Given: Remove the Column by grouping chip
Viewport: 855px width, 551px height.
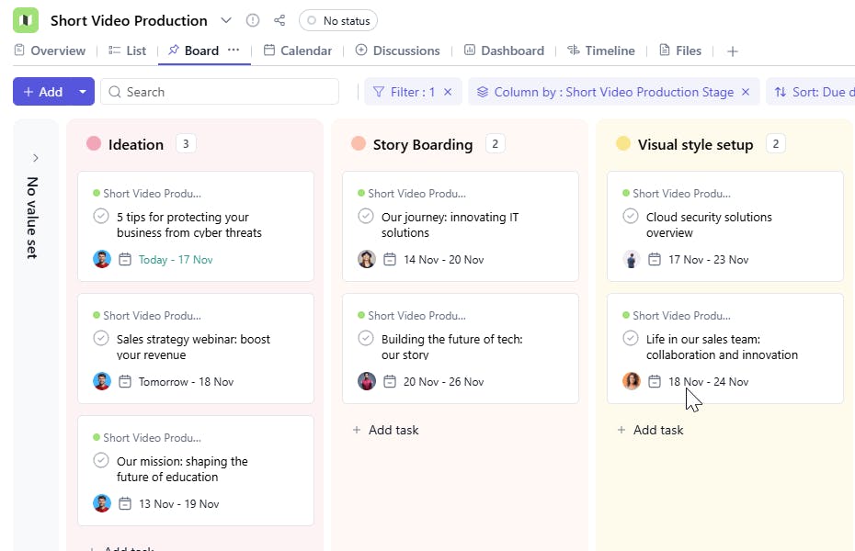Looking at the screenshot, I should 746,92.
